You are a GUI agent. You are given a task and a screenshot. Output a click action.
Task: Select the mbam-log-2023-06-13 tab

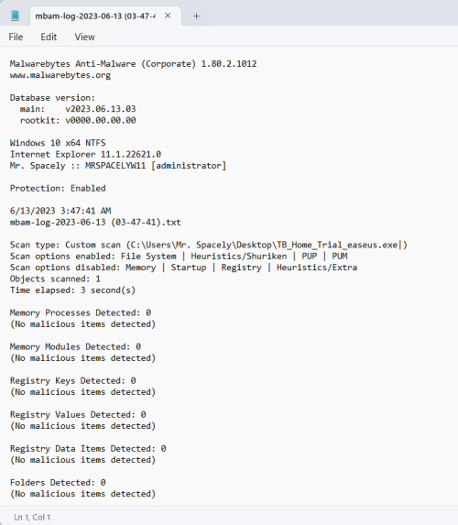(95, 16)
